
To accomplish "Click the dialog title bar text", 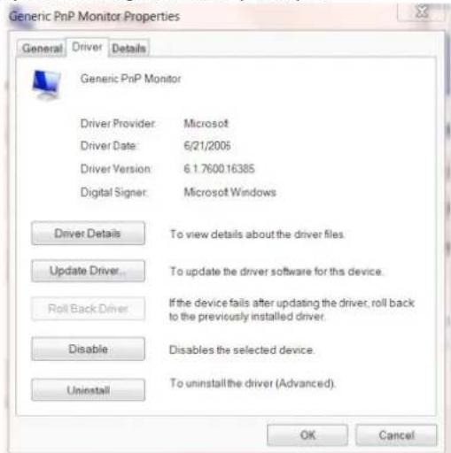I will [x=95, y=17].
